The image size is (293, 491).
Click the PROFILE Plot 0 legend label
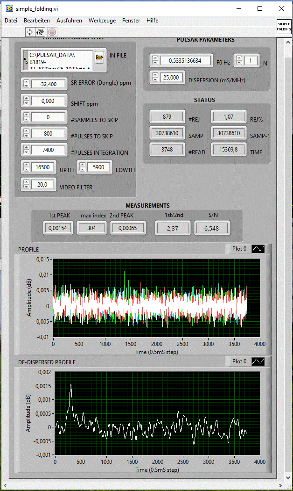pyautogui.click(x=239, y=249)
